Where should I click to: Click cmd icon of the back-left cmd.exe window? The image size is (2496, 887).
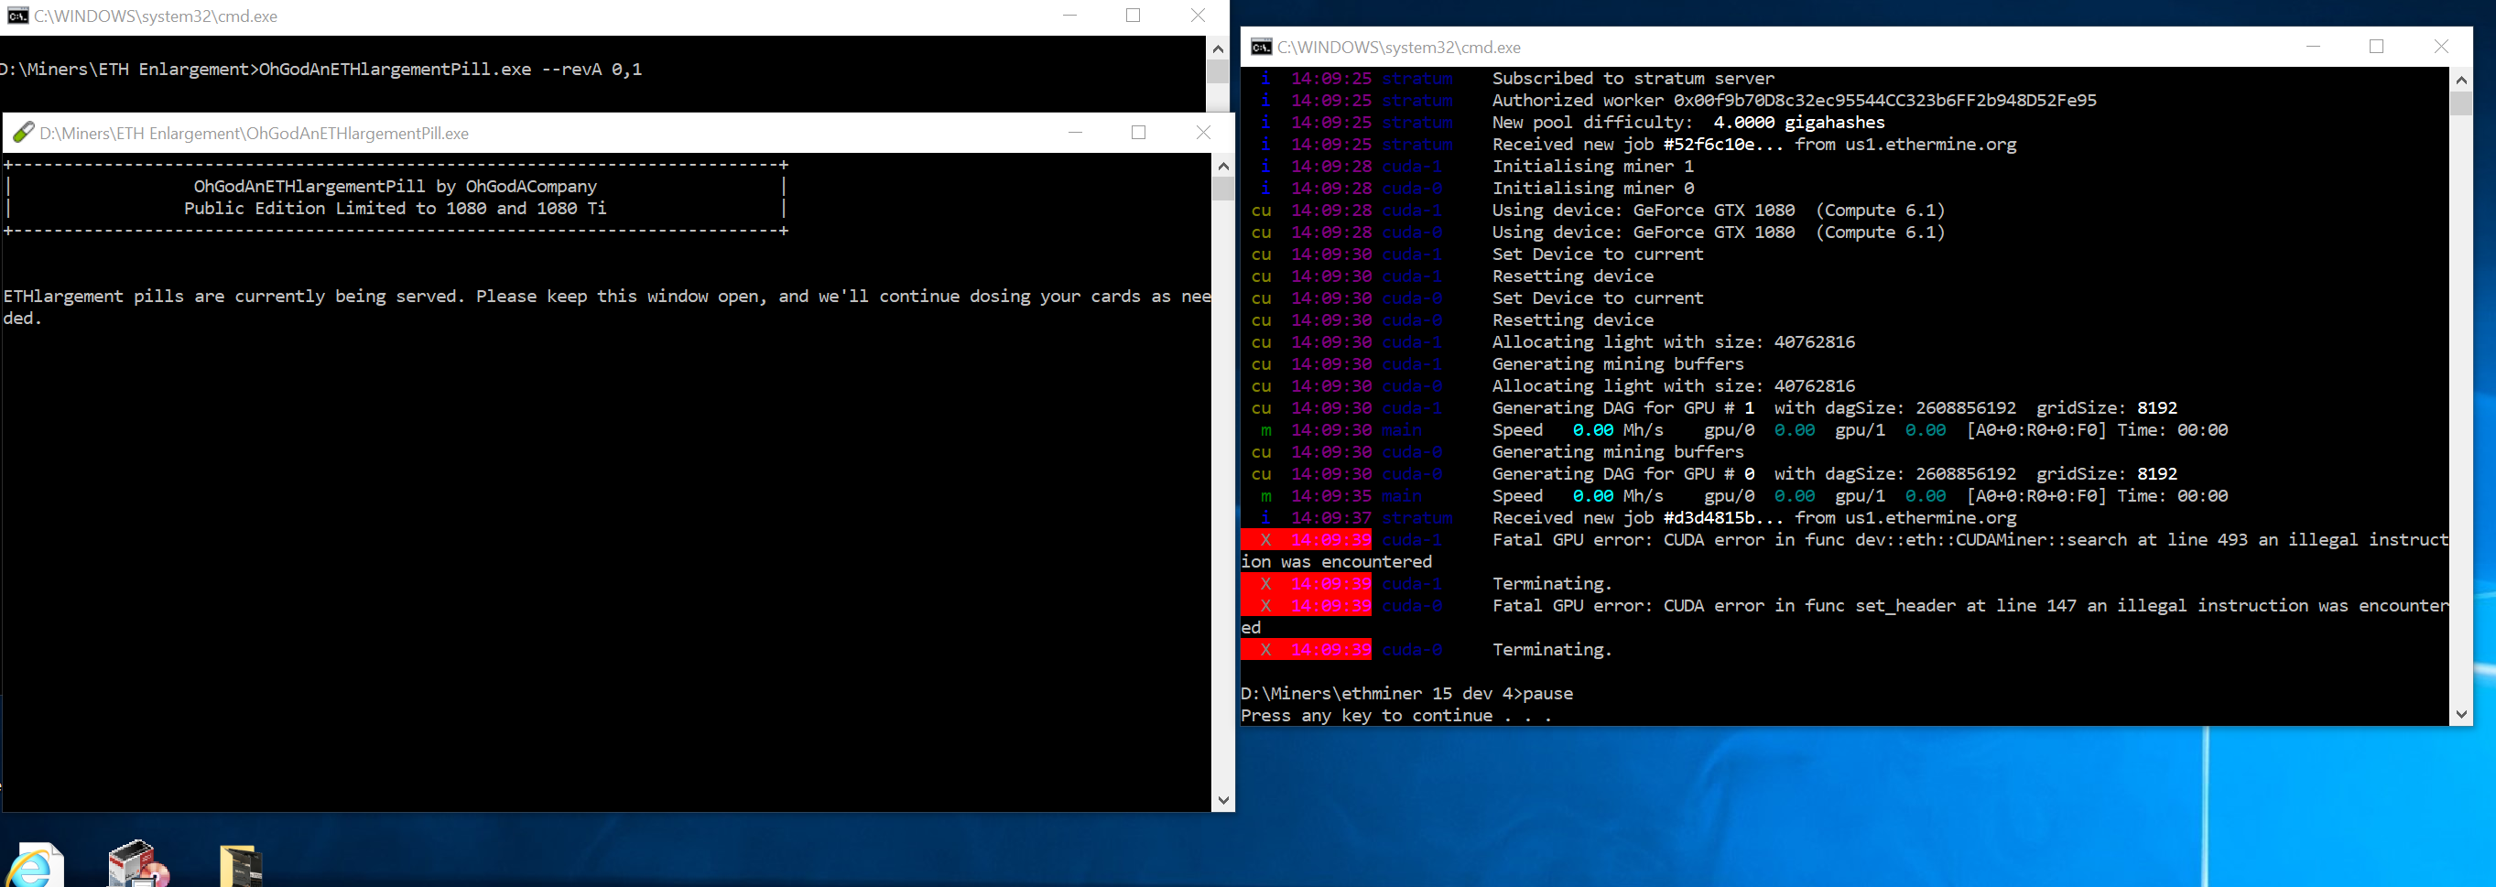coord(16,16)
